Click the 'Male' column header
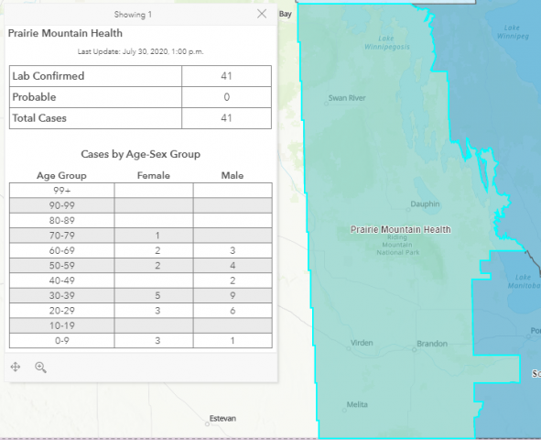 pyautogui.click(x=233, y=175)
